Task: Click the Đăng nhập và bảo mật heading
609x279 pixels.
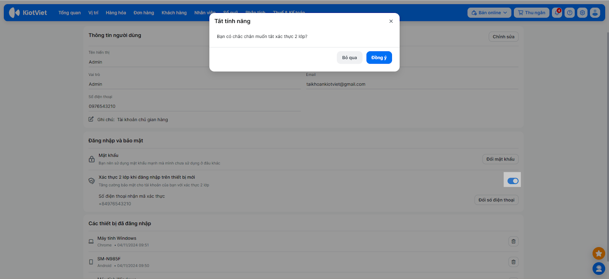Action: click(116, 140)
